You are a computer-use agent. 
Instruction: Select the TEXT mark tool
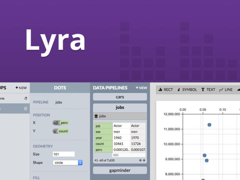pos(208,90)
